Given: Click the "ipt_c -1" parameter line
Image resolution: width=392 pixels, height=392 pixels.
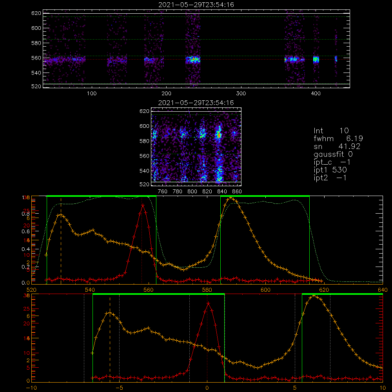Looking at the screenshot, I should pos(332,162).
